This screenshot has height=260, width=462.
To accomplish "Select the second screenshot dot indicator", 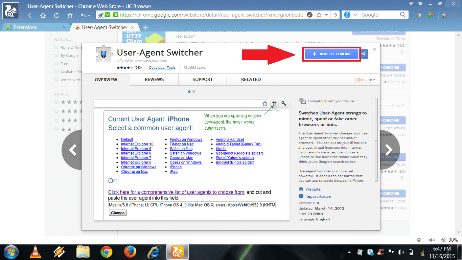I will [x=194, y=92].
